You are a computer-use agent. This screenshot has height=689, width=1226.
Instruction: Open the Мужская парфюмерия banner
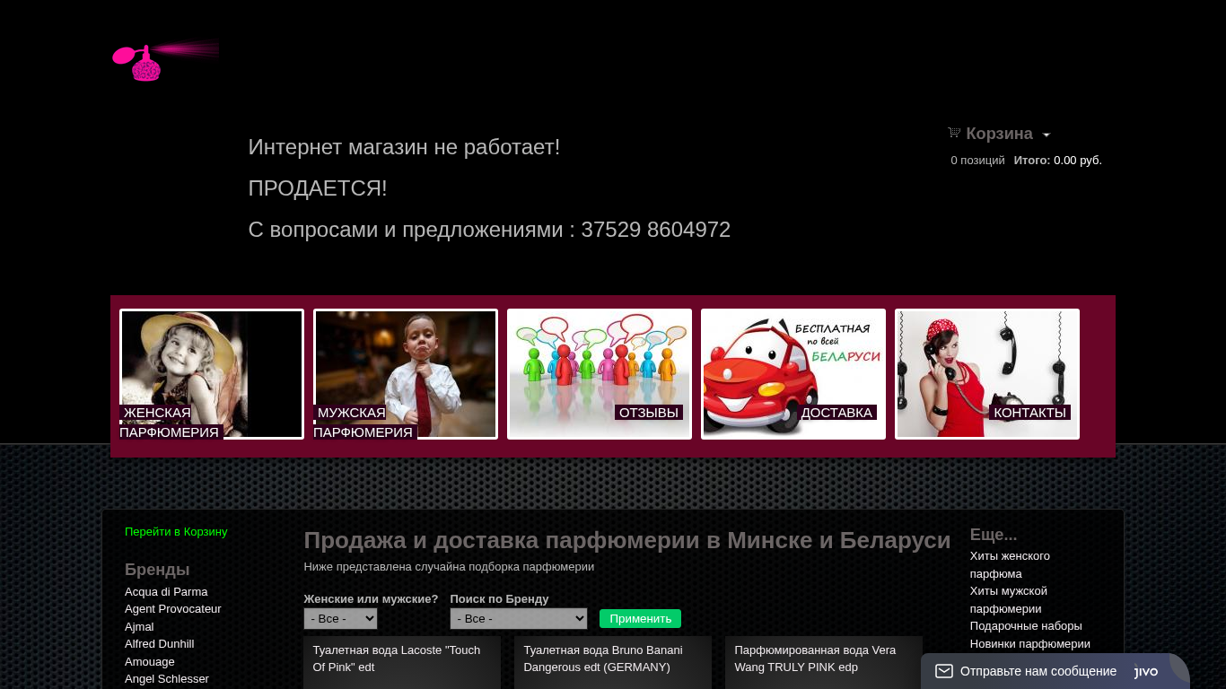coord(406,374)
